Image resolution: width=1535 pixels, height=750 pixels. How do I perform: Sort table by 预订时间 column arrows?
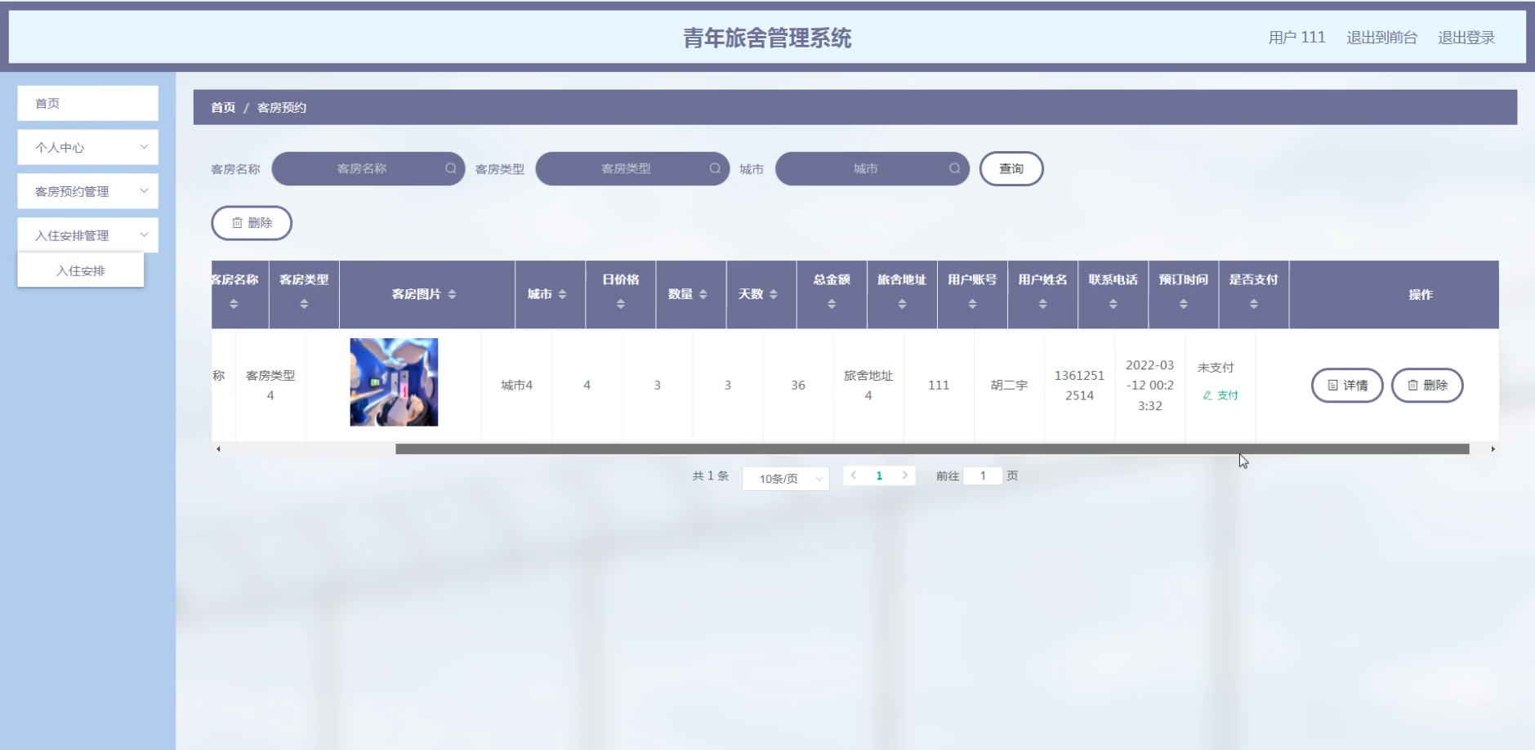pos(1183,304)
